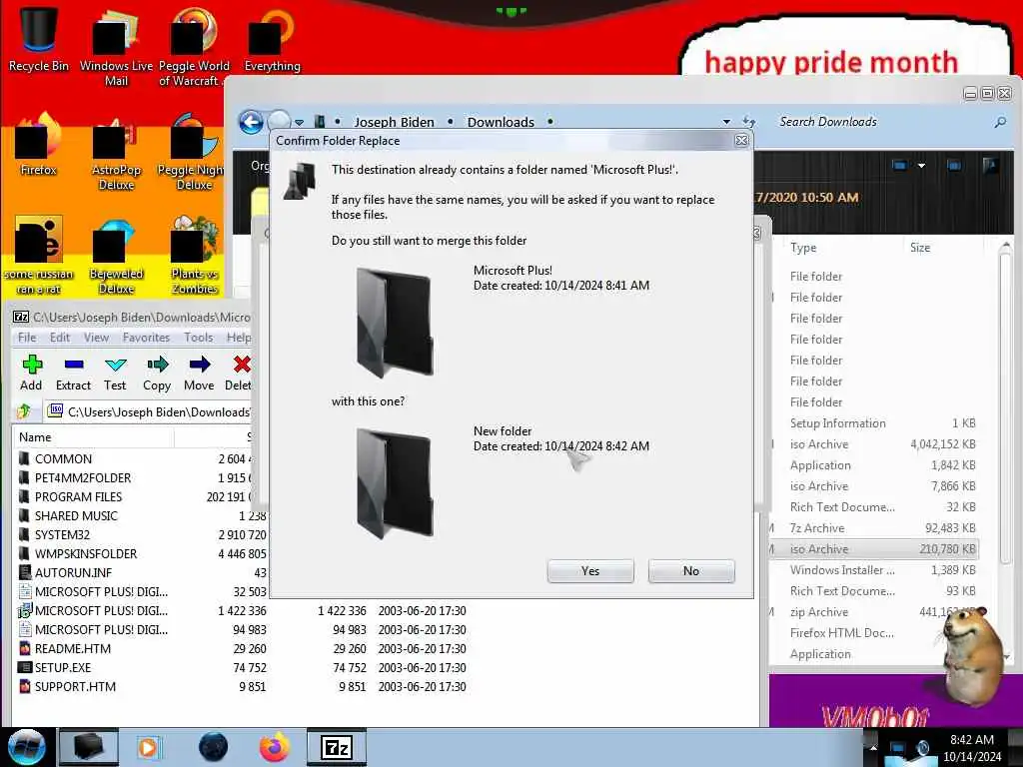The image size is (1023, 767).
Task: Select the Windows Installer 1,389 KB row
Action: pos(874,570)
